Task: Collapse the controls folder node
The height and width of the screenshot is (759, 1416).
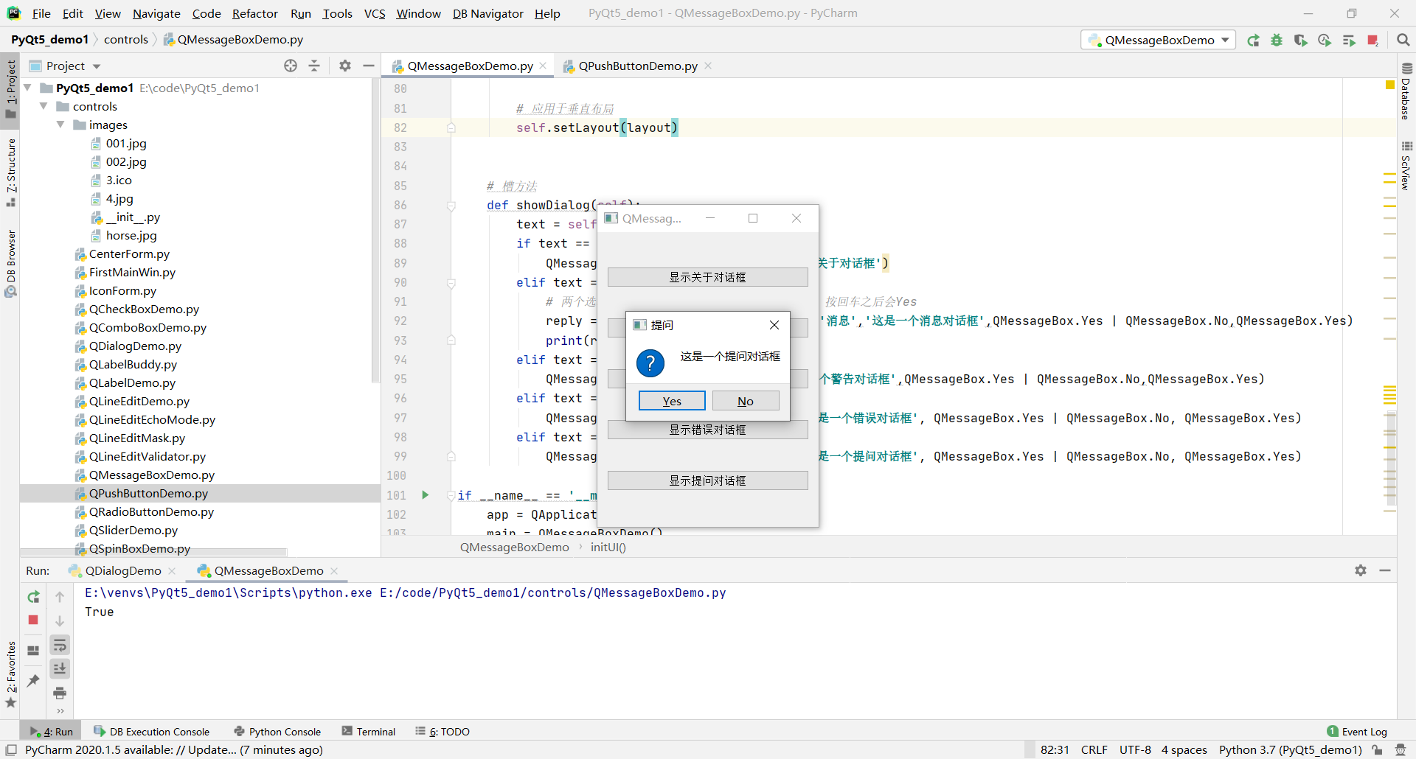Action: pyautogui.click(x=44, y=106)
